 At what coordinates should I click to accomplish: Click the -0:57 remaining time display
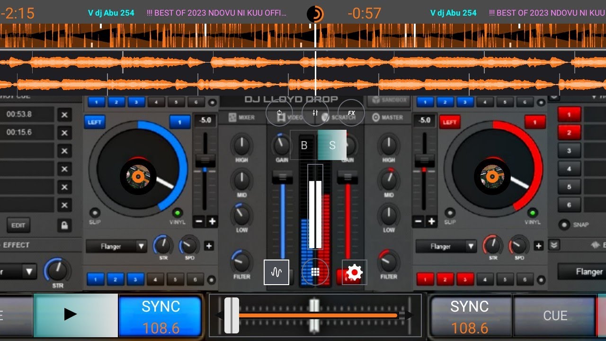tap(364, 13)
